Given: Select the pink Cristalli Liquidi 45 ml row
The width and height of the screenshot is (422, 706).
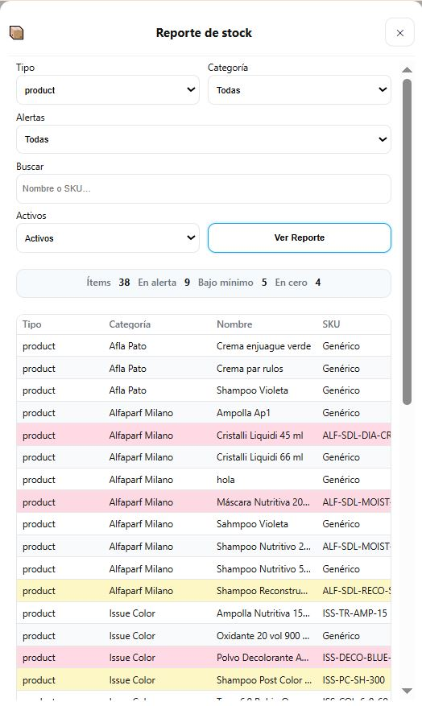Looking at the screenshot, I should [x=204, y=435].
